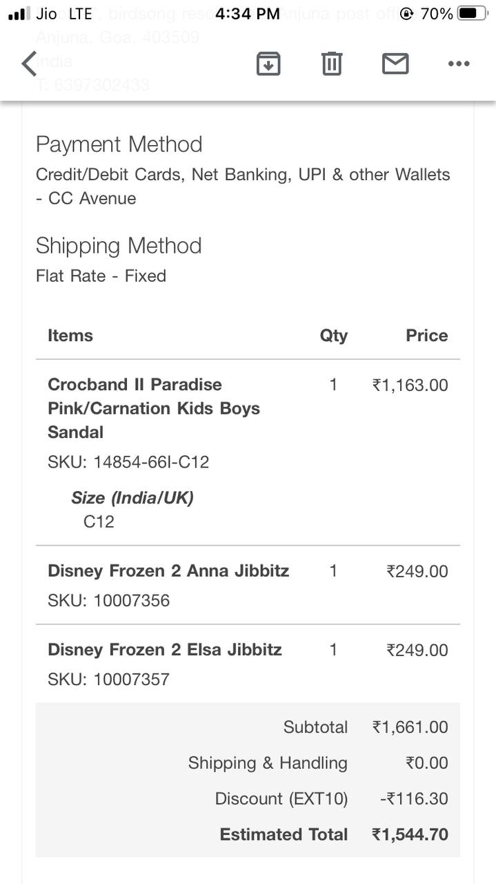Tap the Subtotal ₹1,661.00 value
The height and width of the screenshot is (884, 496).
(410, 727)
